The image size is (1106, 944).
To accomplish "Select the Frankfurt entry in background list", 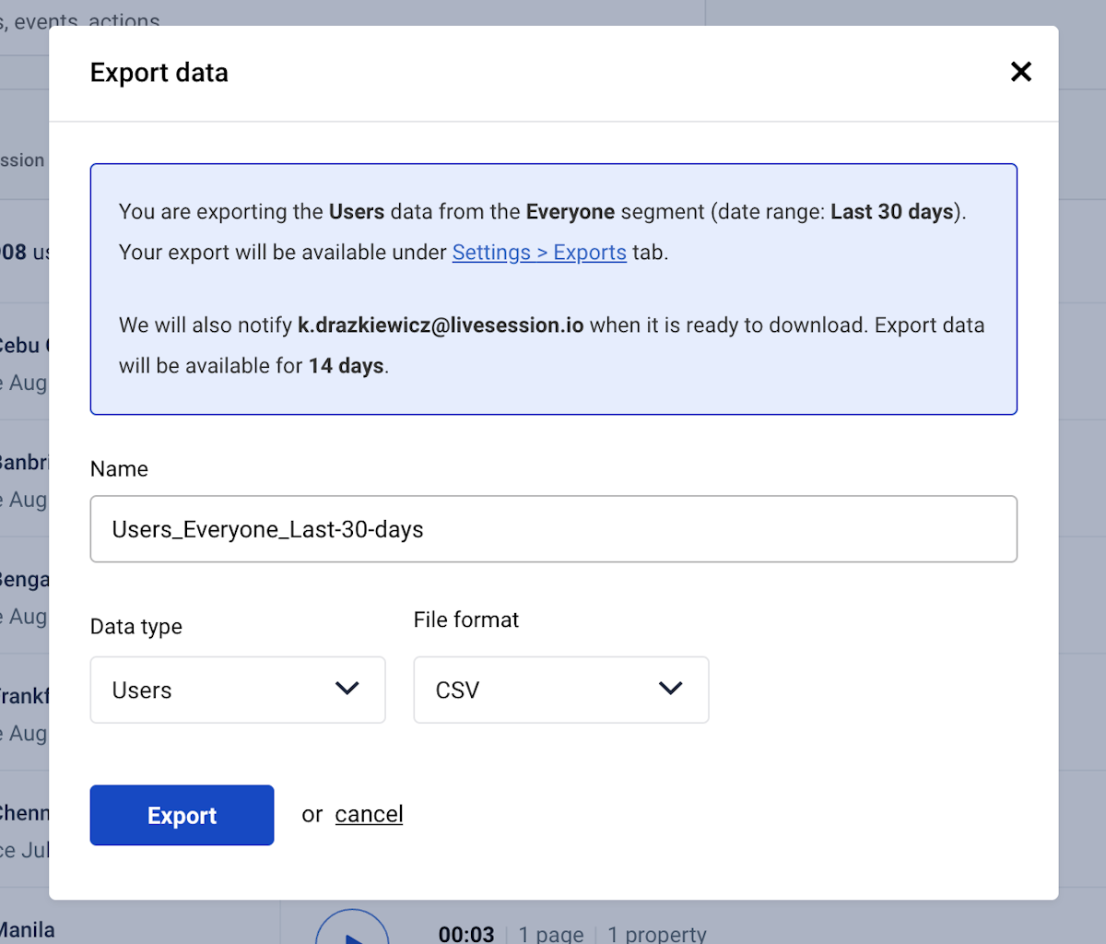I will click(x=24, y=696).
